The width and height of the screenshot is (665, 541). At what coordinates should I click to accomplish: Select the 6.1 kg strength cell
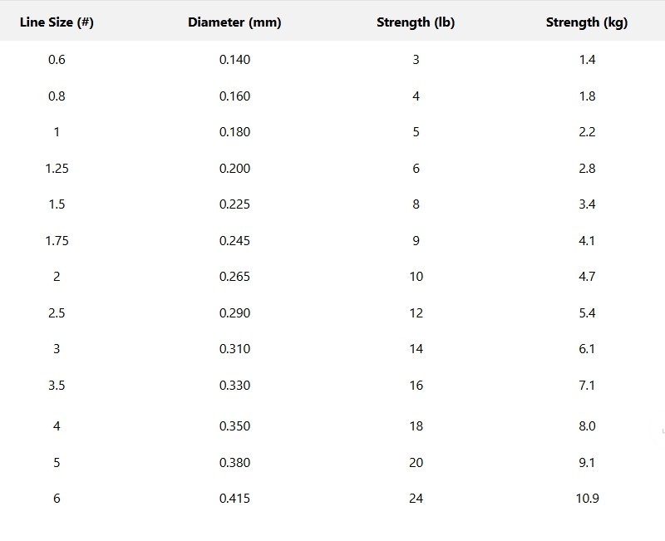click(x=587, y=349)
